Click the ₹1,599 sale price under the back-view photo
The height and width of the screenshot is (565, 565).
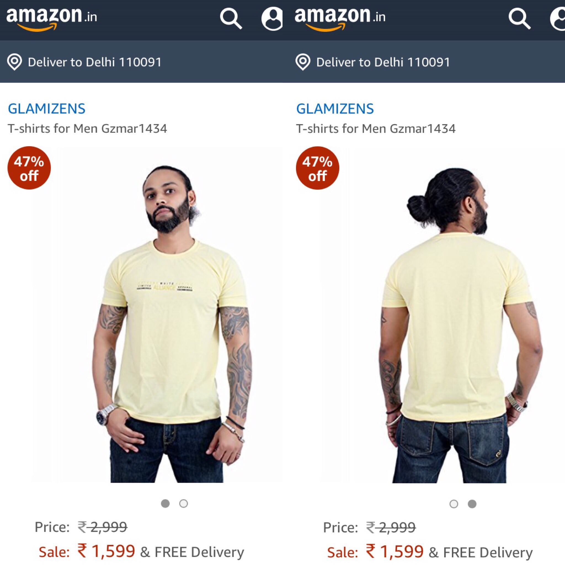click(x=395, y=551)
